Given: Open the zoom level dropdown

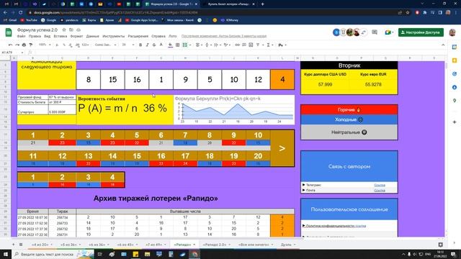Looking at the screenshot, I should point(45,45).
